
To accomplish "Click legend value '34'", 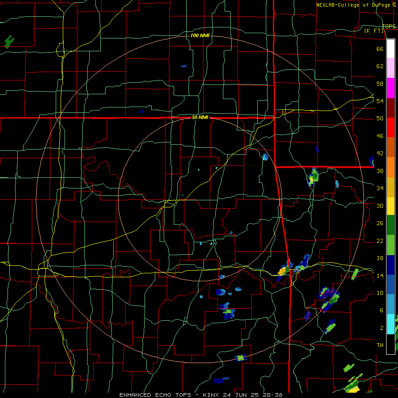I will (380, 188).
